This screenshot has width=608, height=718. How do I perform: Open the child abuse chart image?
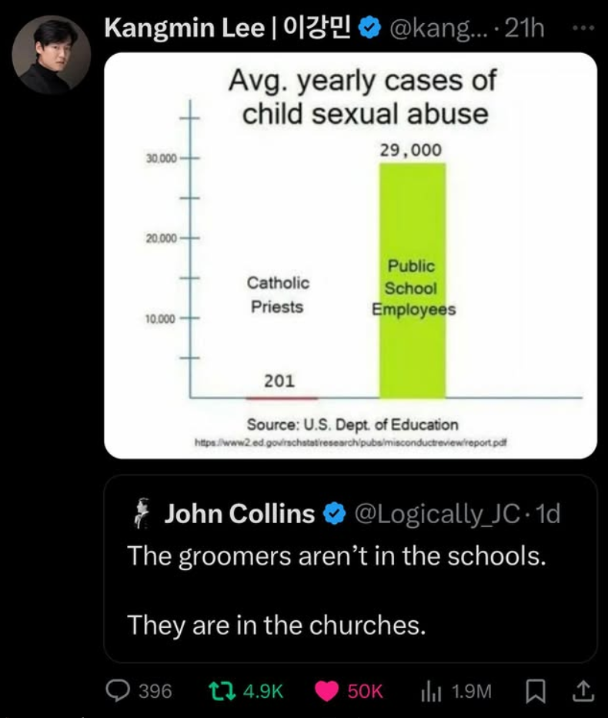350,256
